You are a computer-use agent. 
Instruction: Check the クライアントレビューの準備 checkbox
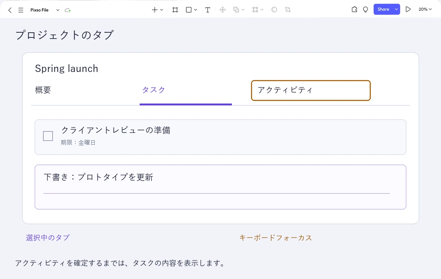48,136
